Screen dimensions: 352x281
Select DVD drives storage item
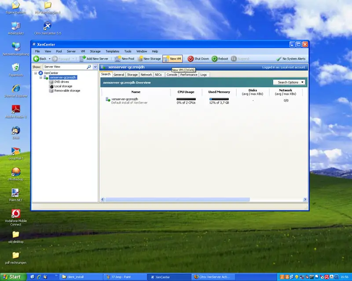pyautogui.click(x=62, y=82)
